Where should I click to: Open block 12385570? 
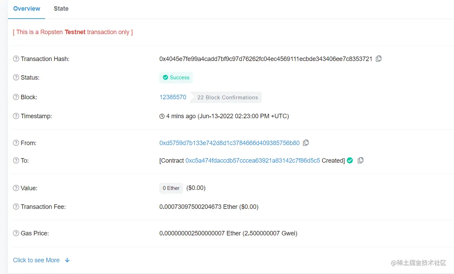click(x=173, y=97)
